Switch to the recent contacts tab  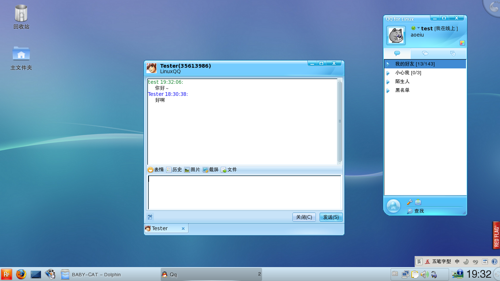pos(453,53)
